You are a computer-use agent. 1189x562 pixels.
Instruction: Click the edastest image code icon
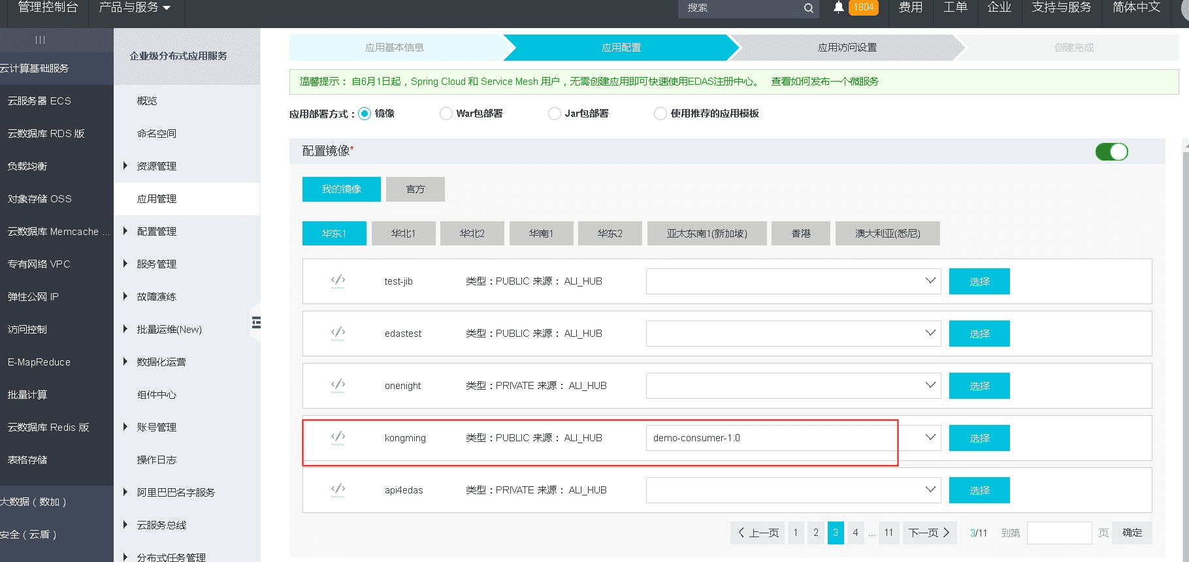pos(338,334)
